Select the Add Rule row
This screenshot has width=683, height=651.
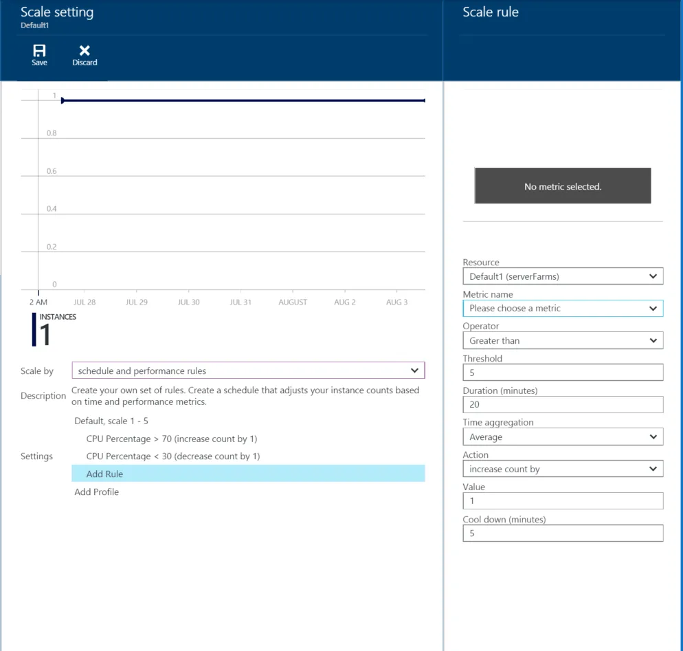coord(248,474)
